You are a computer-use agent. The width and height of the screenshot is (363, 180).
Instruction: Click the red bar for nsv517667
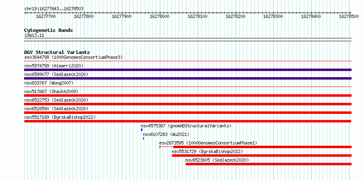(x=188, y=96)
